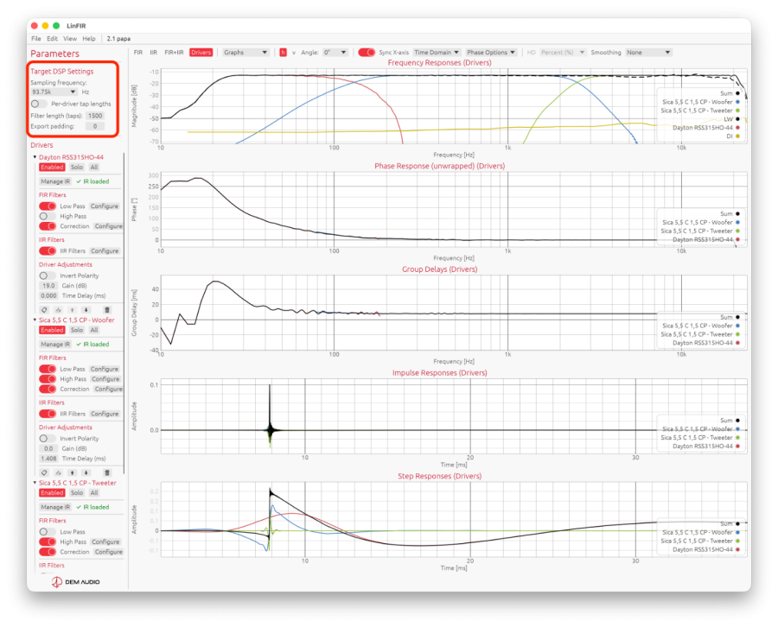The image size is (778, 627).
Task: Open the Help menu
Action: pyautogui.click(x=89, y=38)
